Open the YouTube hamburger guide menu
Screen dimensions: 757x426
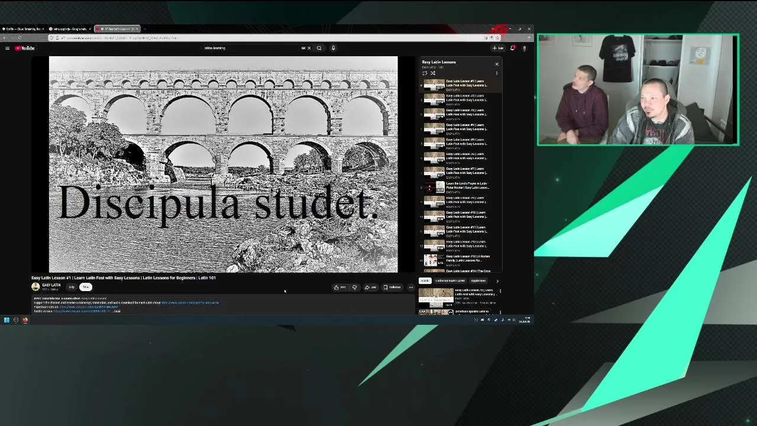coord(7,48)
